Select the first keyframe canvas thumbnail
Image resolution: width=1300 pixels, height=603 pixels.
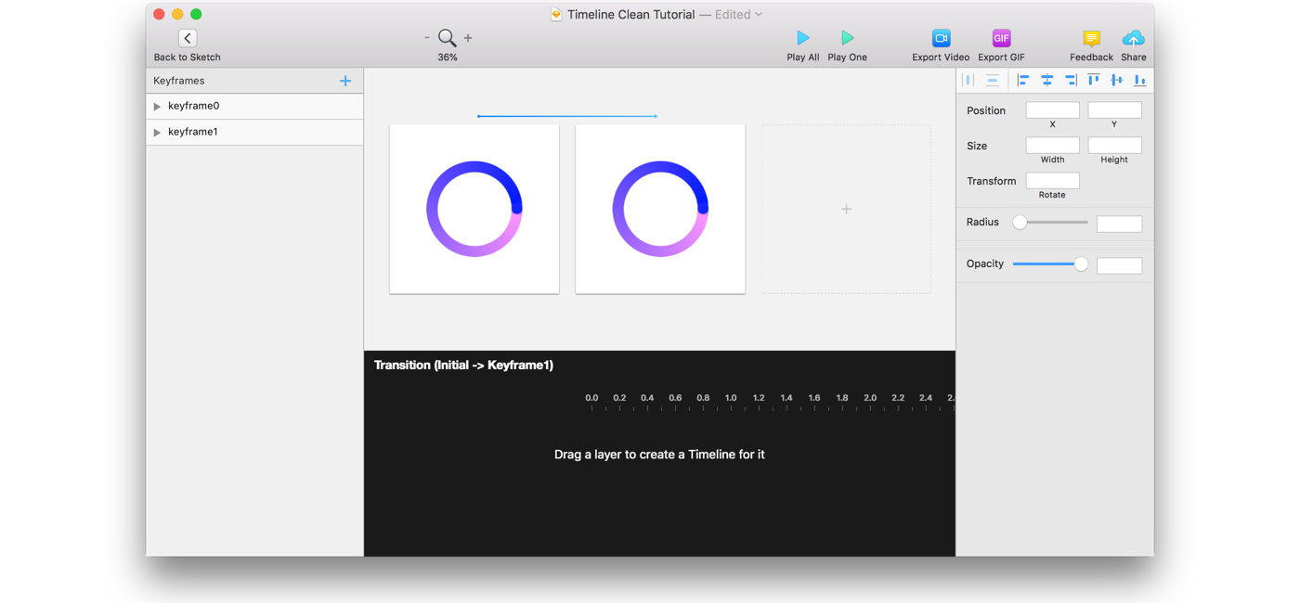coord(474,209)
